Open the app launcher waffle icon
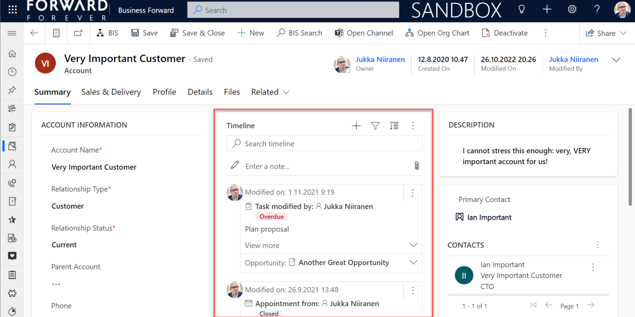635x317 pixels. pos(12,10)
